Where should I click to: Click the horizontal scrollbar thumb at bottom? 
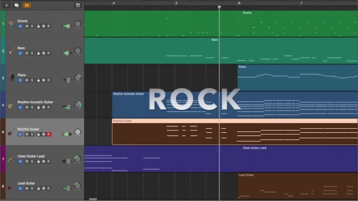93,199
